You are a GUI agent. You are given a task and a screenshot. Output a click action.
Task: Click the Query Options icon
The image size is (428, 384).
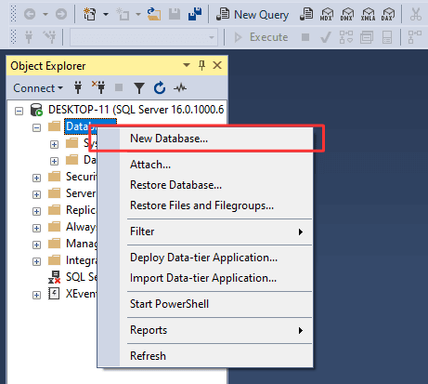pyautogui.click(x=367, y=37)
